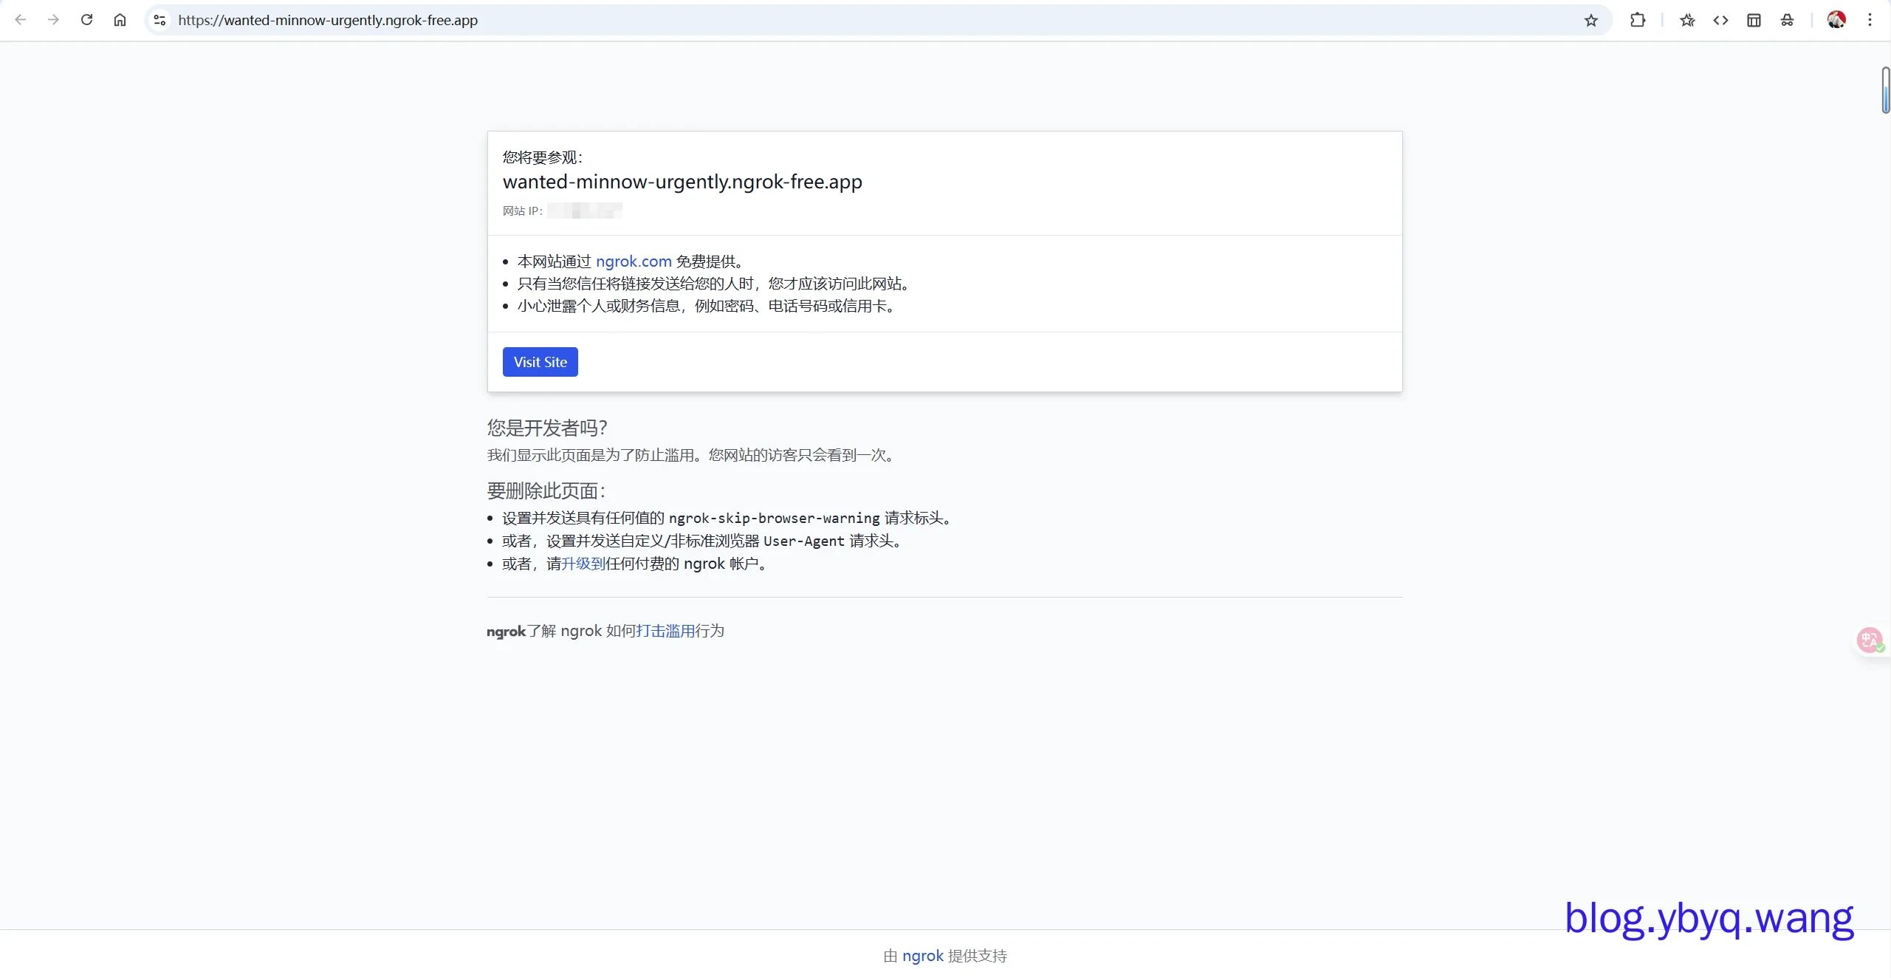Click the ngrok-skip-browser-warning header text

pos(774,518)
